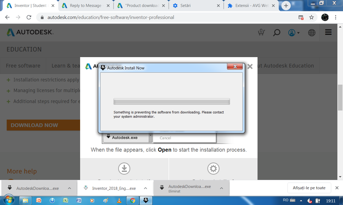Open the Excel taskbar icon
The height and width of the screenshot is (205, 343).
click(66, 200)
